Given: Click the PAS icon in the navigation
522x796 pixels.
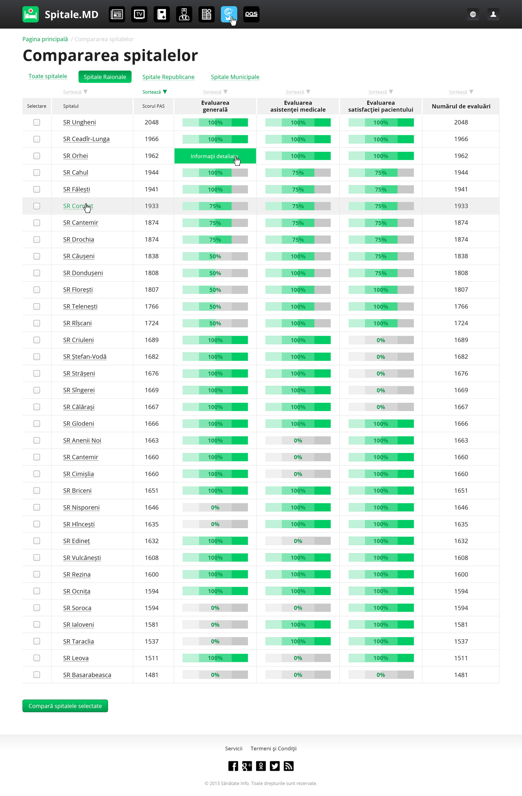Looking at the screenshot, I should [251, 14].
